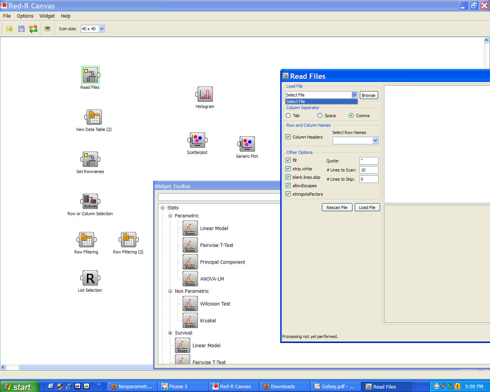Select the Histogram widget on canvas

(205, 94)
